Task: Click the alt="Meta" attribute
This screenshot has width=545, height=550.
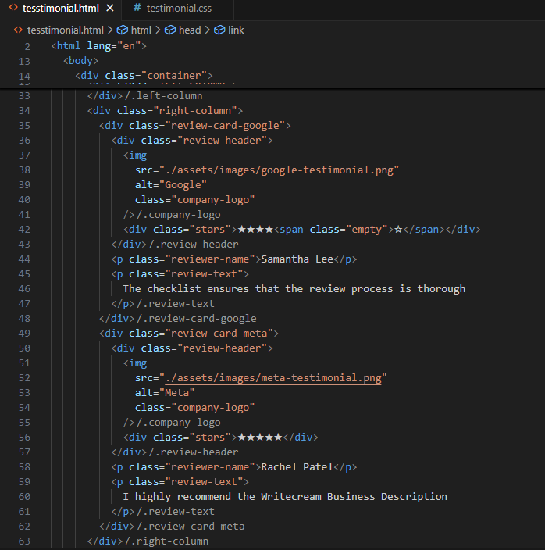Action: (x=165, y=392)
